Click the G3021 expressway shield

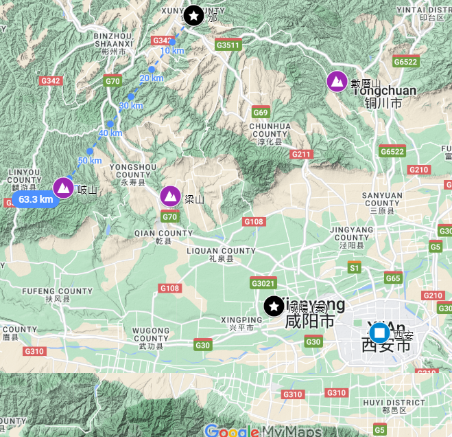[263, 283]
